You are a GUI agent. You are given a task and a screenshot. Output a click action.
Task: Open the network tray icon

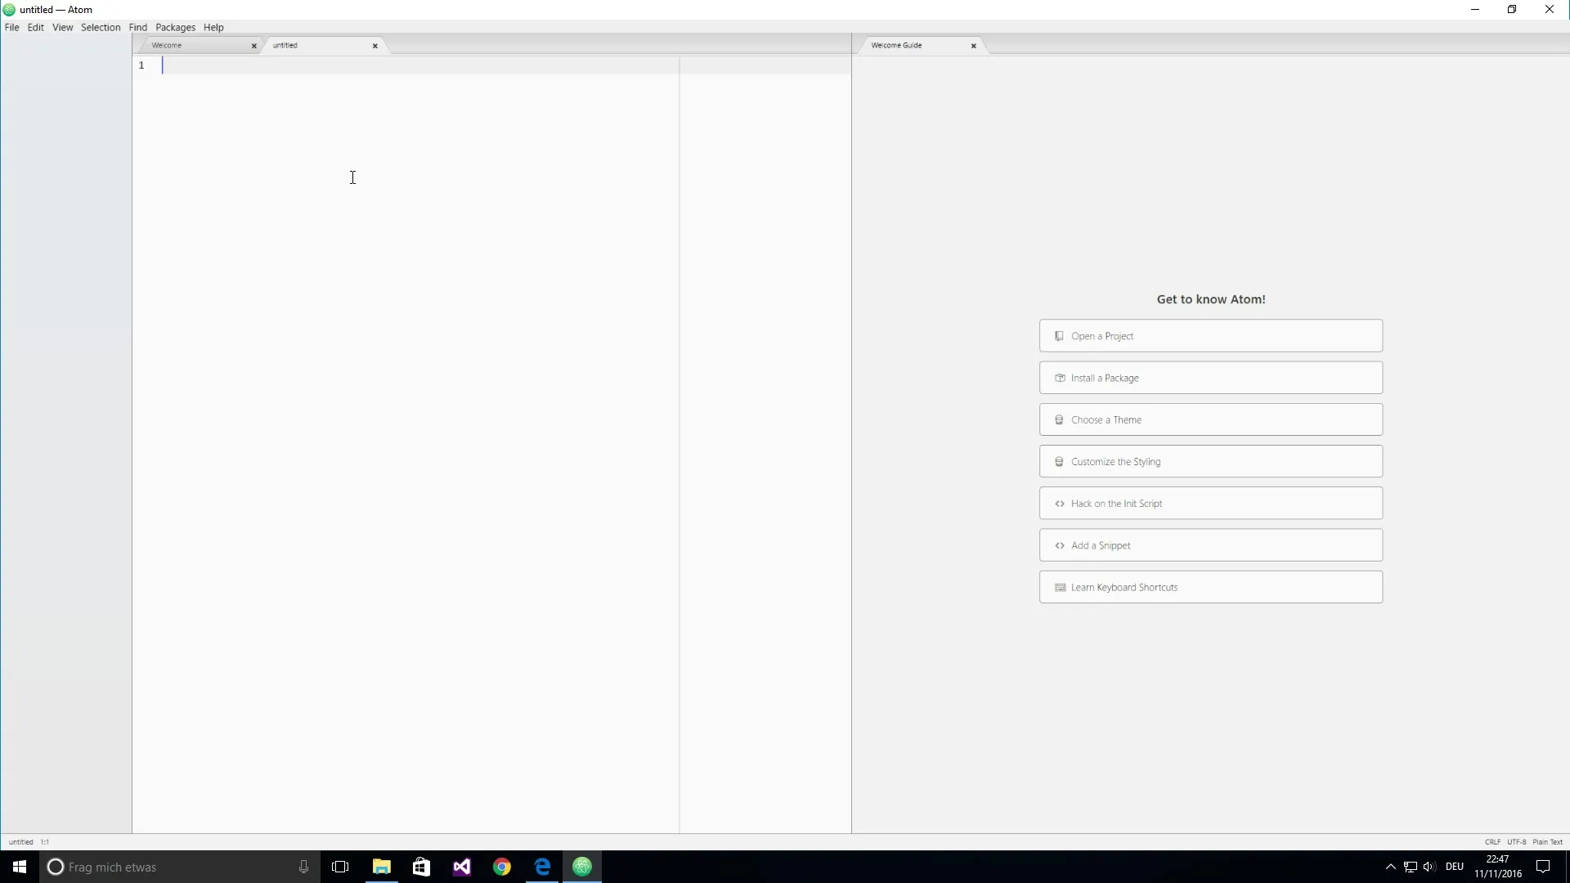(1411, 867)
